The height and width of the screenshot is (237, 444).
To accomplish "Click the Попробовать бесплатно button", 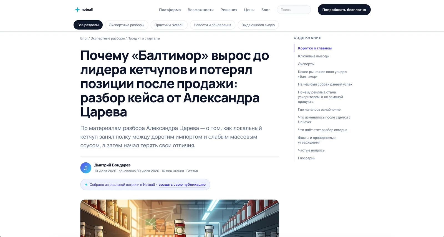I will [344, 10].
